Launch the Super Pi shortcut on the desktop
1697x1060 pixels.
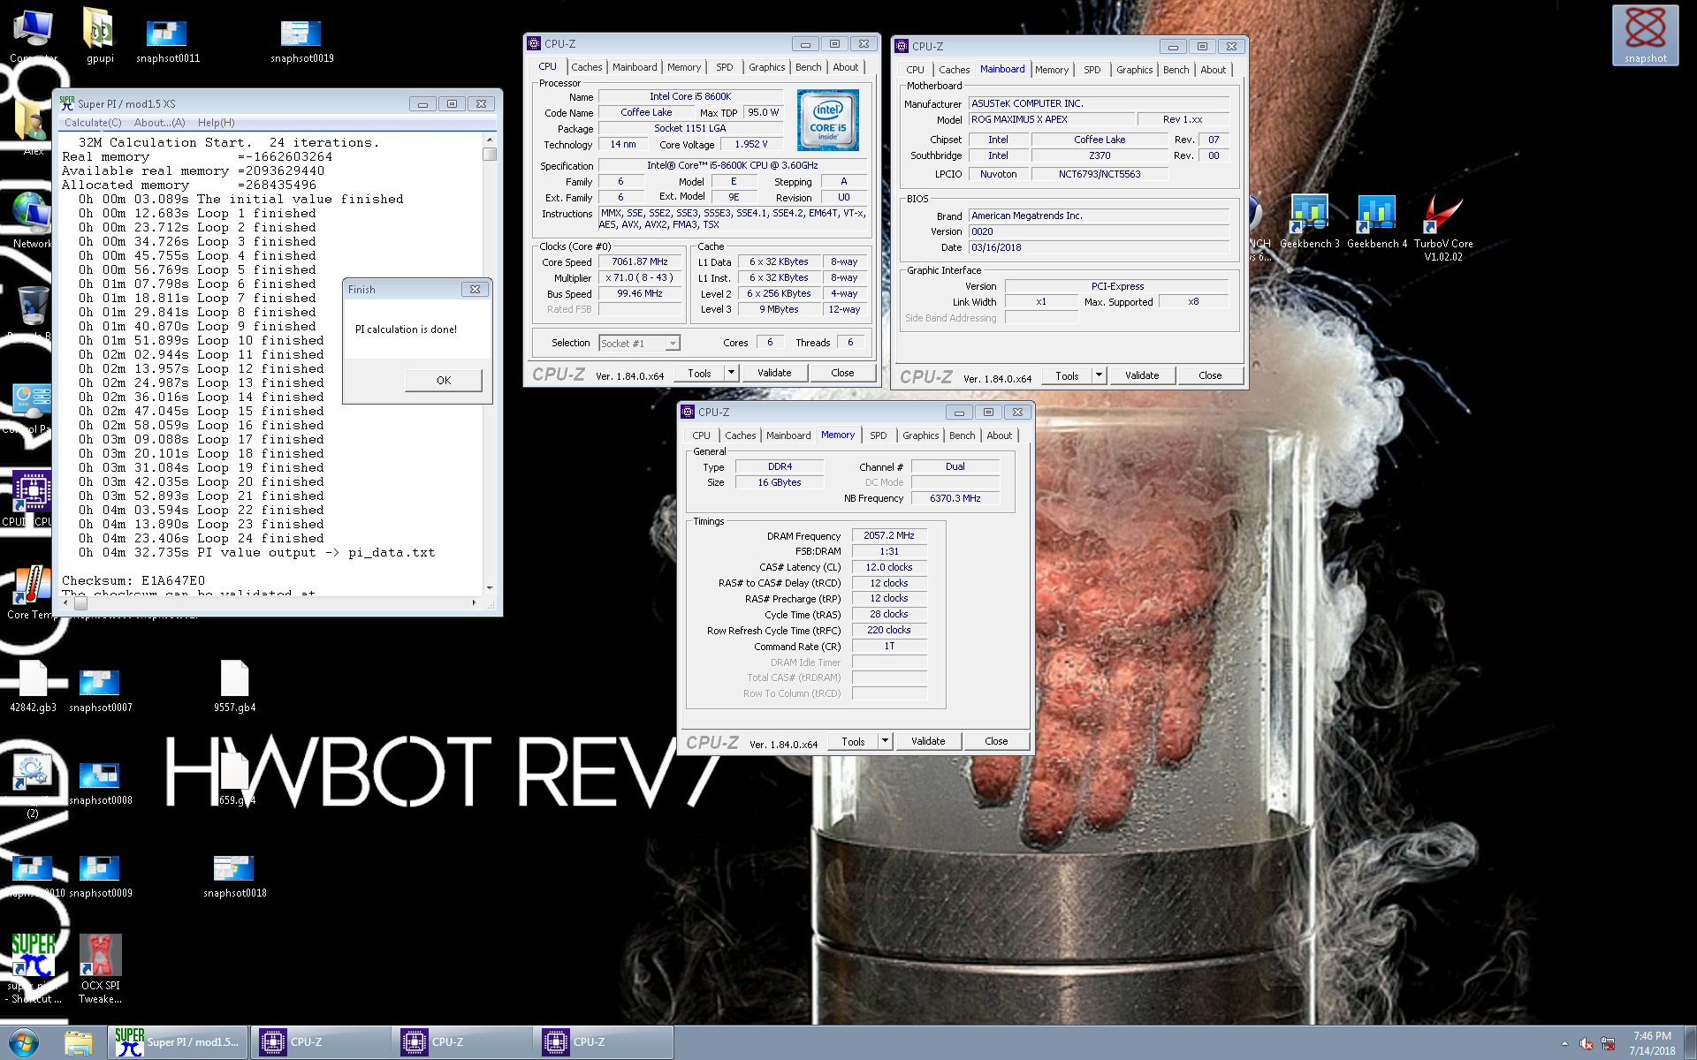point(33,969)
